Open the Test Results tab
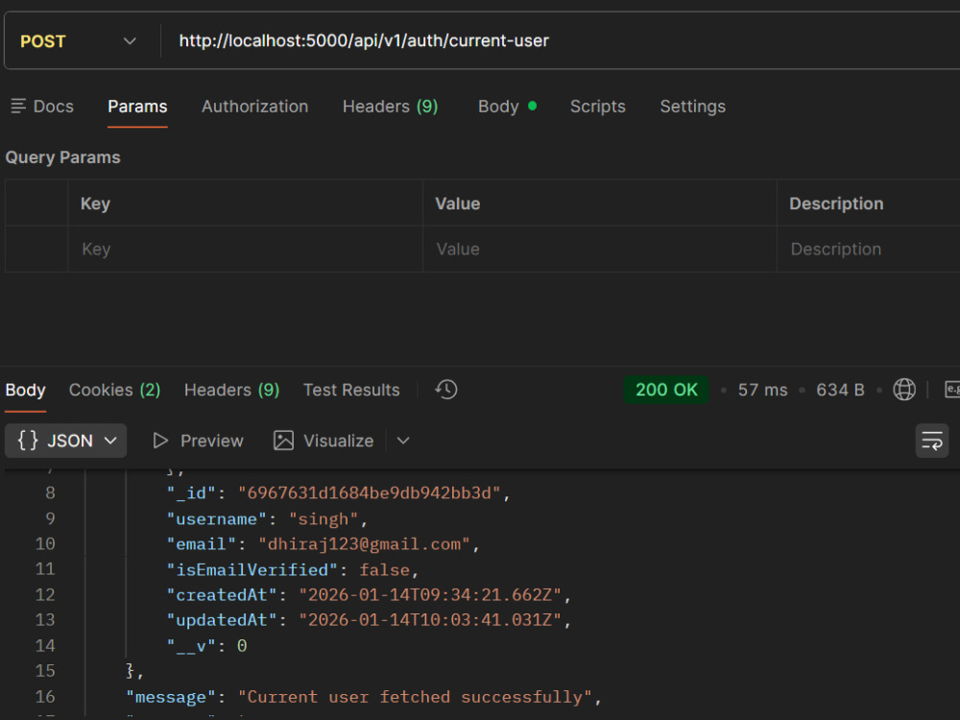The height and width of the screenshot is (720, 960). point(351,390)
